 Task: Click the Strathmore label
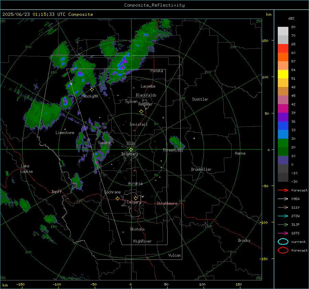click(x=167, y=203)
